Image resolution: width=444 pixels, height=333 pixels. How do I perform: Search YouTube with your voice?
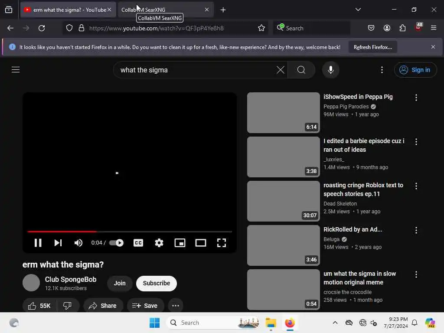pyautogui.click(x=330, y=70)
